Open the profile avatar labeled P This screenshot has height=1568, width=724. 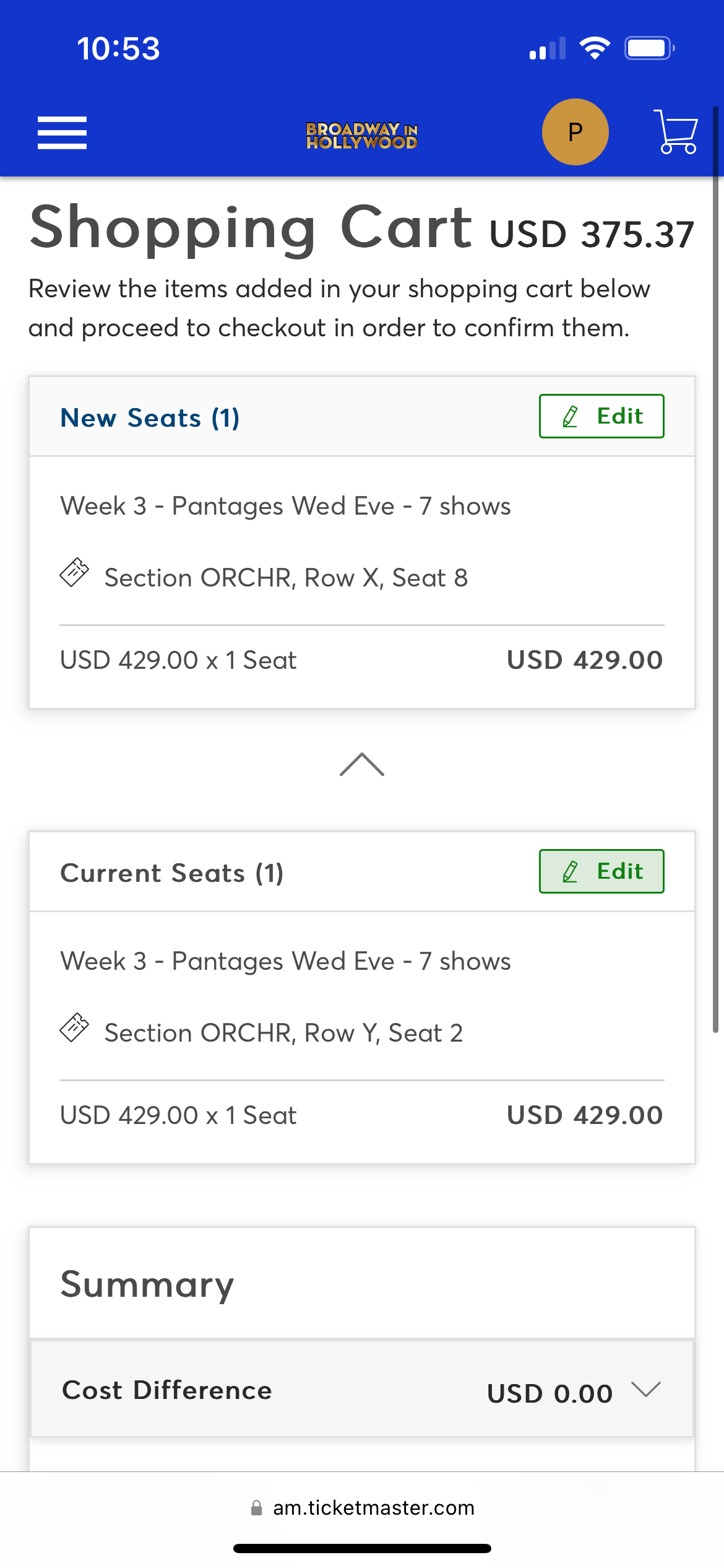(x=575, y=132)
